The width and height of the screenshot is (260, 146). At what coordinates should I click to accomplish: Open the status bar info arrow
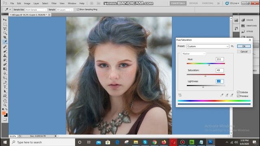pyautogui.click(x=56, y=136)
